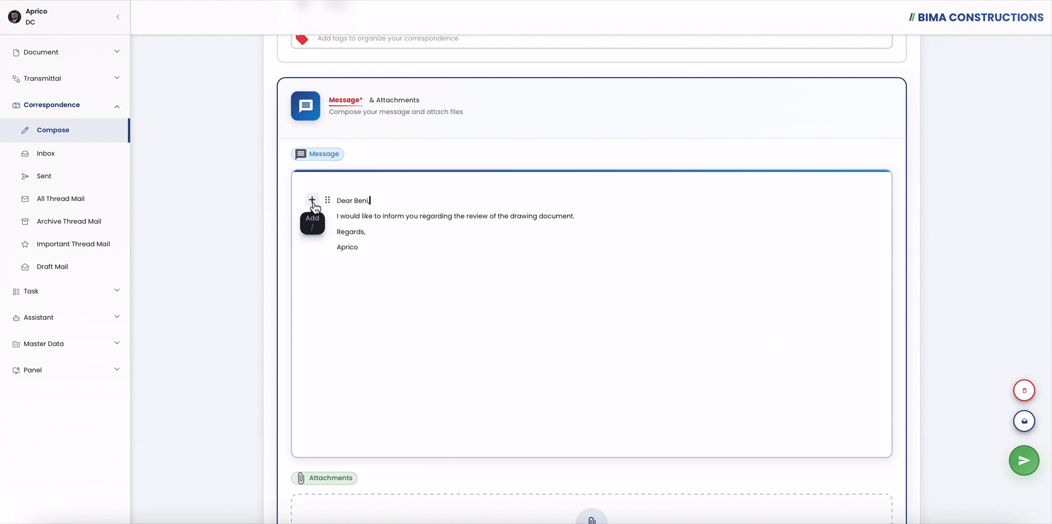Click the blue message chat icon
Screen dimensions: 1052x524
[x=305, y=106]
